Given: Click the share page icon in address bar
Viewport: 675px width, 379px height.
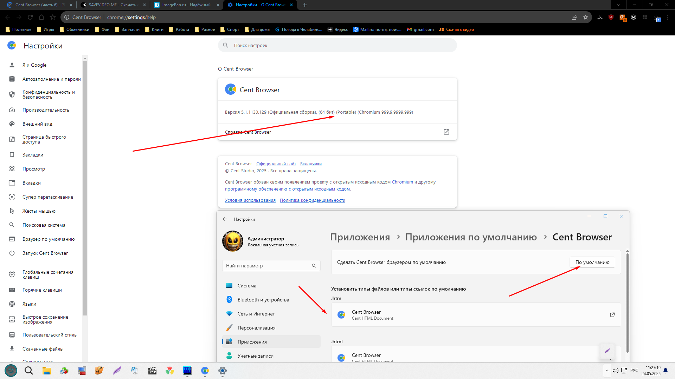Looking at the screenshot, I should [574, 17].
